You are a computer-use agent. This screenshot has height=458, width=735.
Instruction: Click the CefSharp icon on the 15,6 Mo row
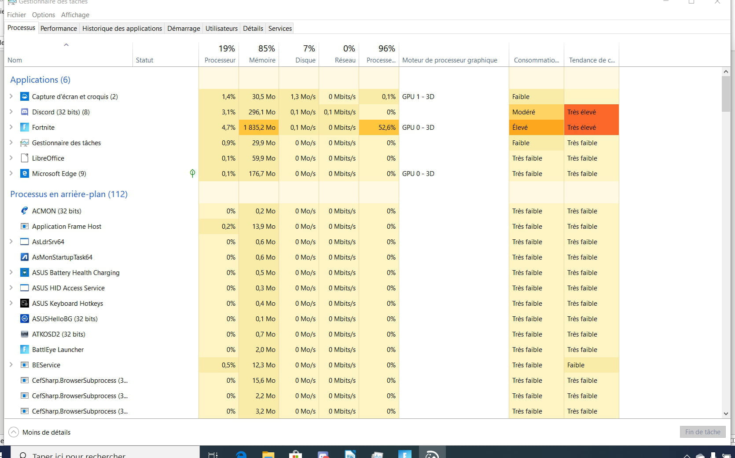coord(25,380)
